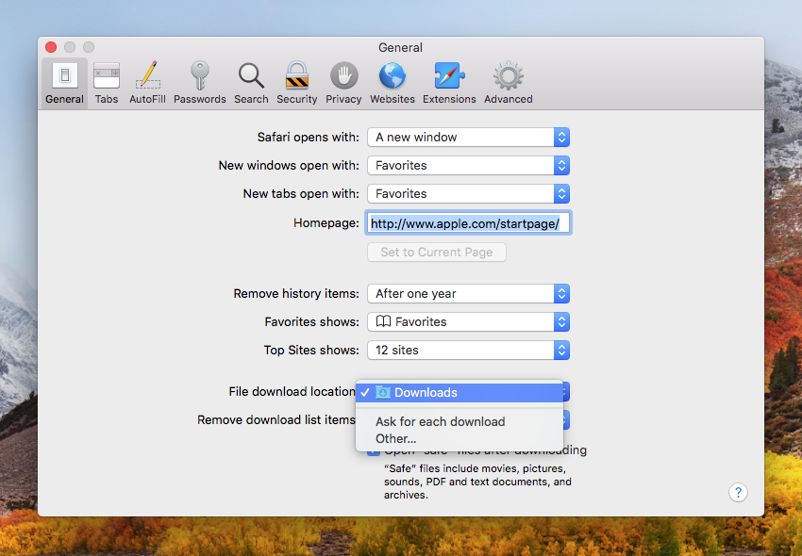Click Set to Current Page button
The image size is (802, 556).
click(x=436, y=252)
